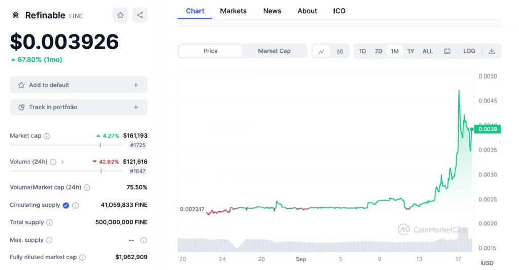Click the Add to default button

pos(79,85)
